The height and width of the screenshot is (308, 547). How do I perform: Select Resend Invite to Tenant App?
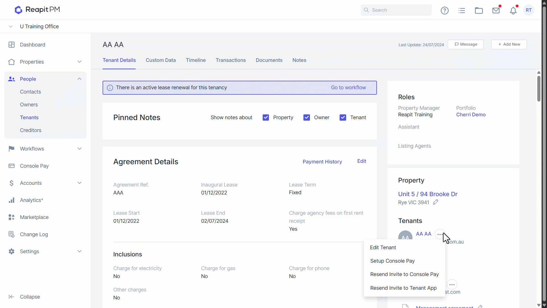[403, 288]
